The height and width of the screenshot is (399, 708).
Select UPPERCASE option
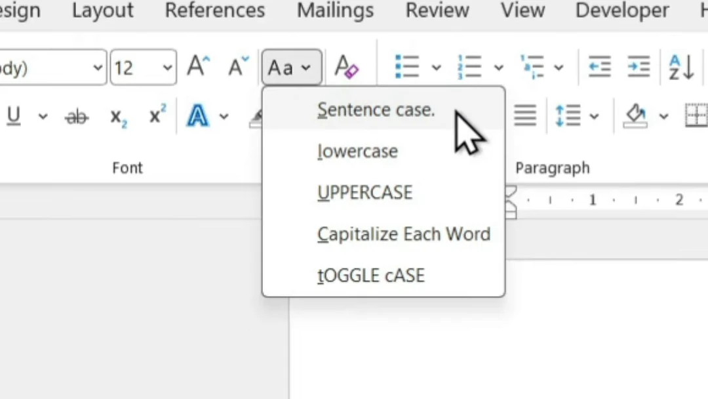pos(383,193)
